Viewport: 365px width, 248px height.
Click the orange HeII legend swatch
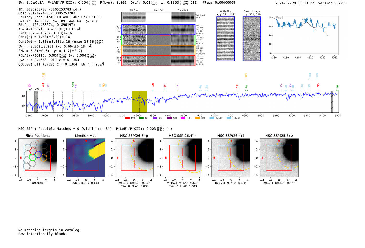tap(197, 118)
